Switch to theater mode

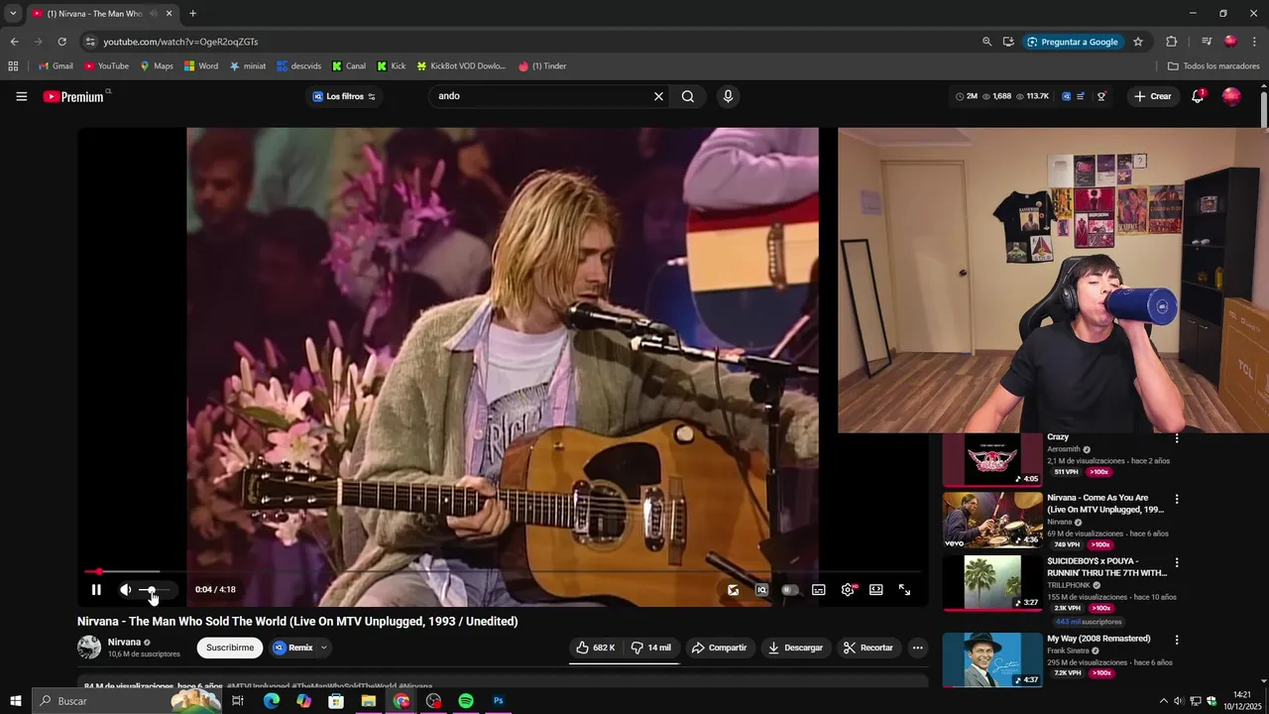876,589
